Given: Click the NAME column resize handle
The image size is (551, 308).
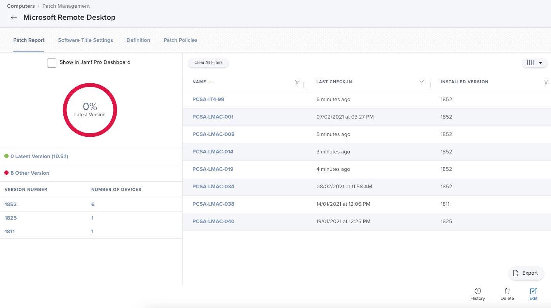Looking at the screenshot, I should pyautogui.click(x=305, y=84).
